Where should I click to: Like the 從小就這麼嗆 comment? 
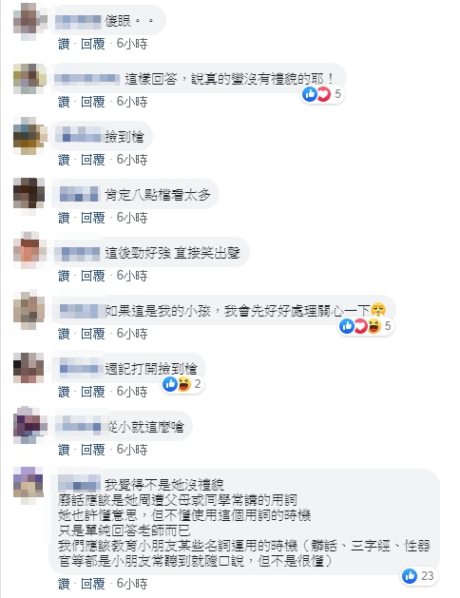point(64,450)
